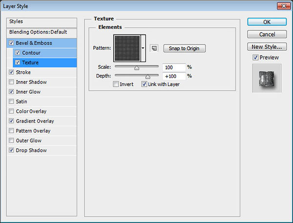Image resolution: width=293 pixels, height=223 pixels.
Task: Uncheck the Stroke checkbox
Action: 11,72
